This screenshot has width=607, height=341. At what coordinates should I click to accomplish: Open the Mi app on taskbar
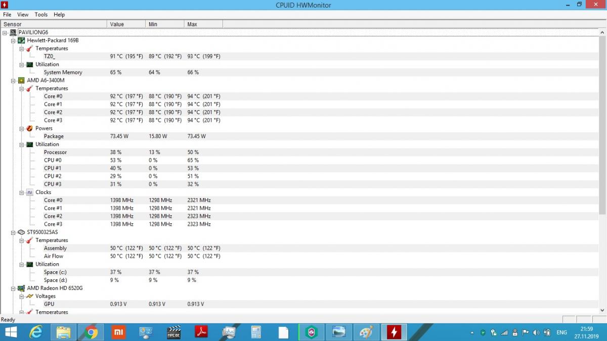118,332
